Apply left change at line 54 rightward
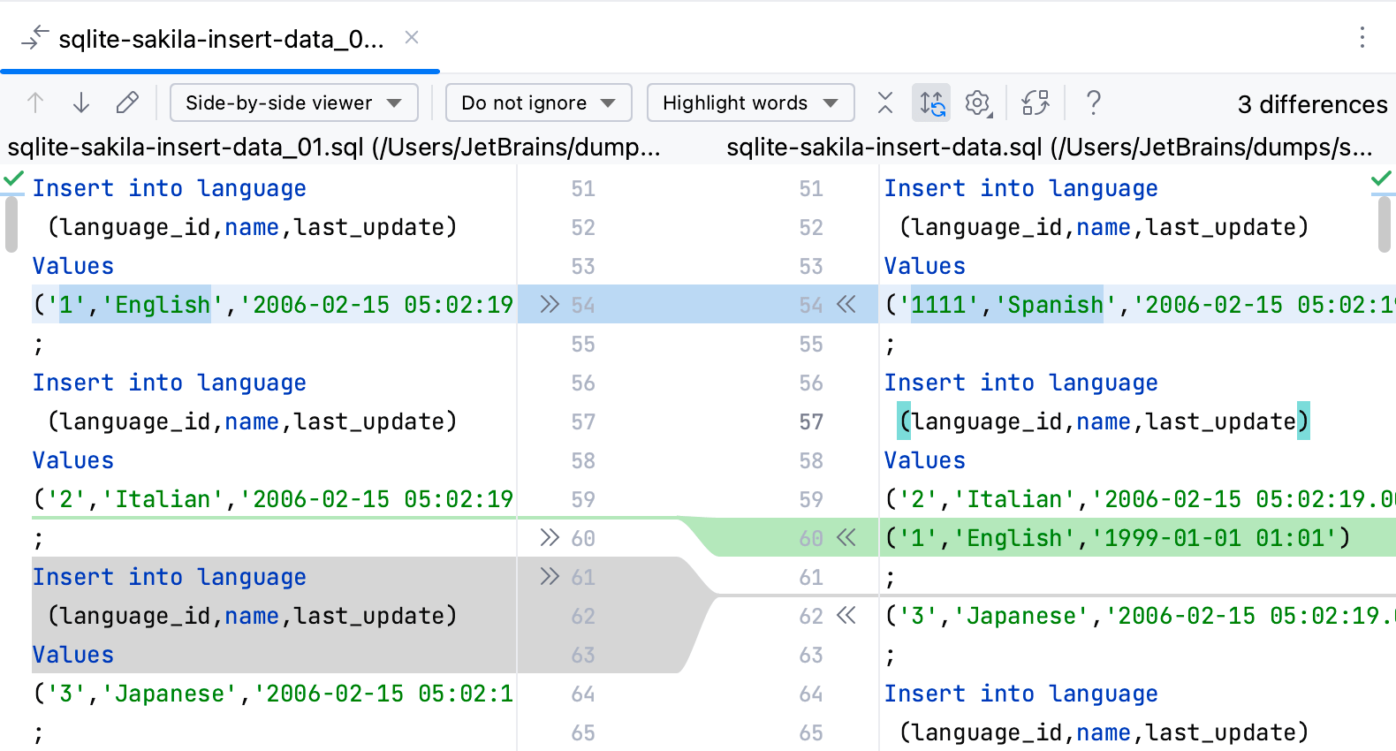Screen dimensions: 1396x751 550,305
